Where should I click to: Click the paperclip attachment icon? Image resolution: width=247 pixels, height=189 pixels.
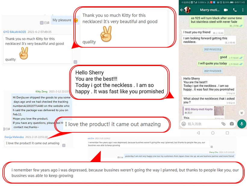pyautogui.click(x=223, y=124)
